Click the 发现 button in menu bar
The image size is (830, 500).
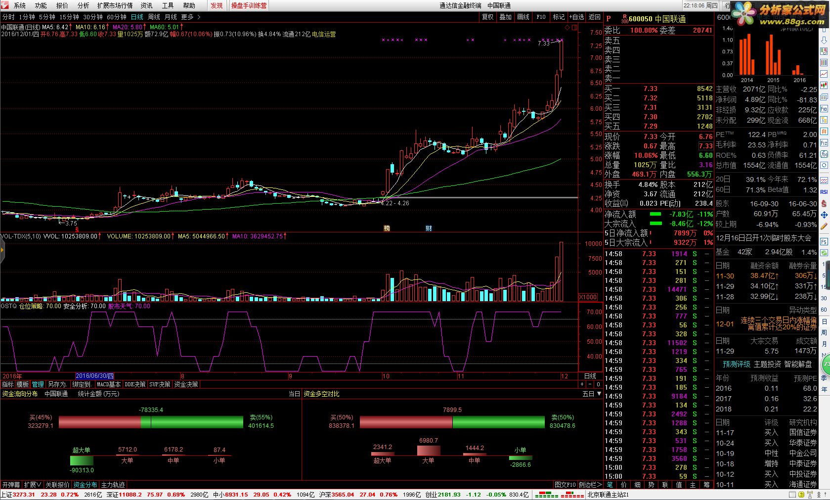217,5
